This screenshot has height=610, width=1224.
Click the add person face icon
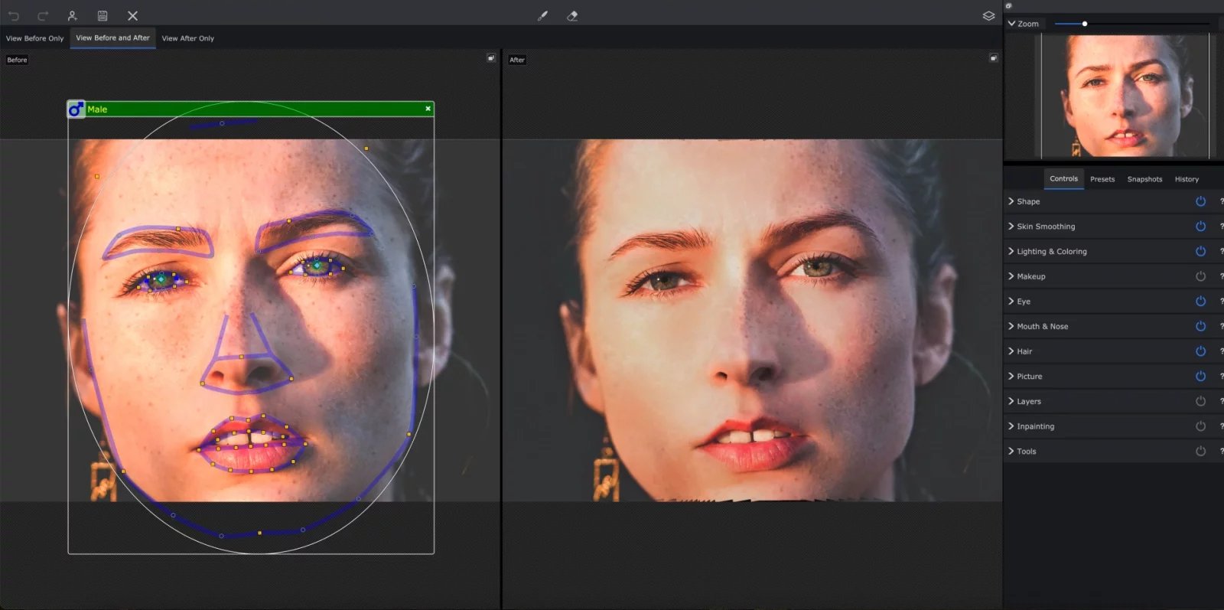[72, 15]
